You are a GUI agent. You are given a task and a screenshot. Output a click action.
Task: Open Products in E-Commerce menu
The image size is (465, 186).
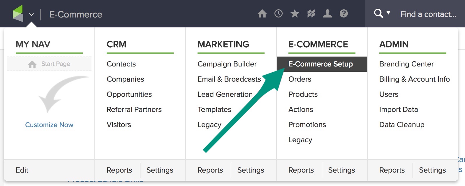(x=303, y=94)
